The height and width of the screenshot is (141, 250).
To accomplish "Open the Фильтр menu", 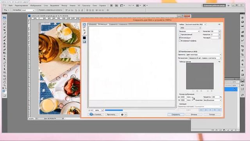I will 64,5.
